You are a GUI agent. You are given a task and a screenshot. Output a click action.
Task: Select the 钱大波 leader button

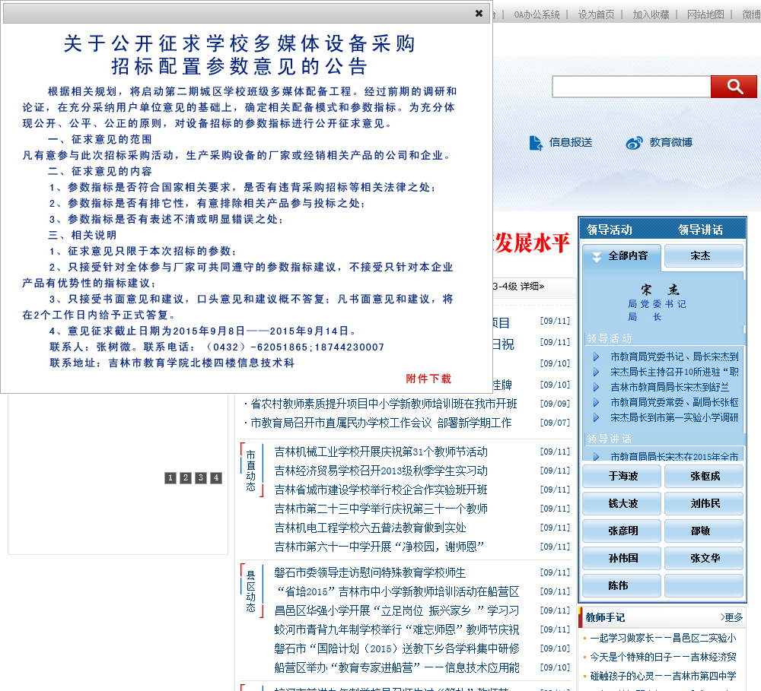click(x=622, y=503)
